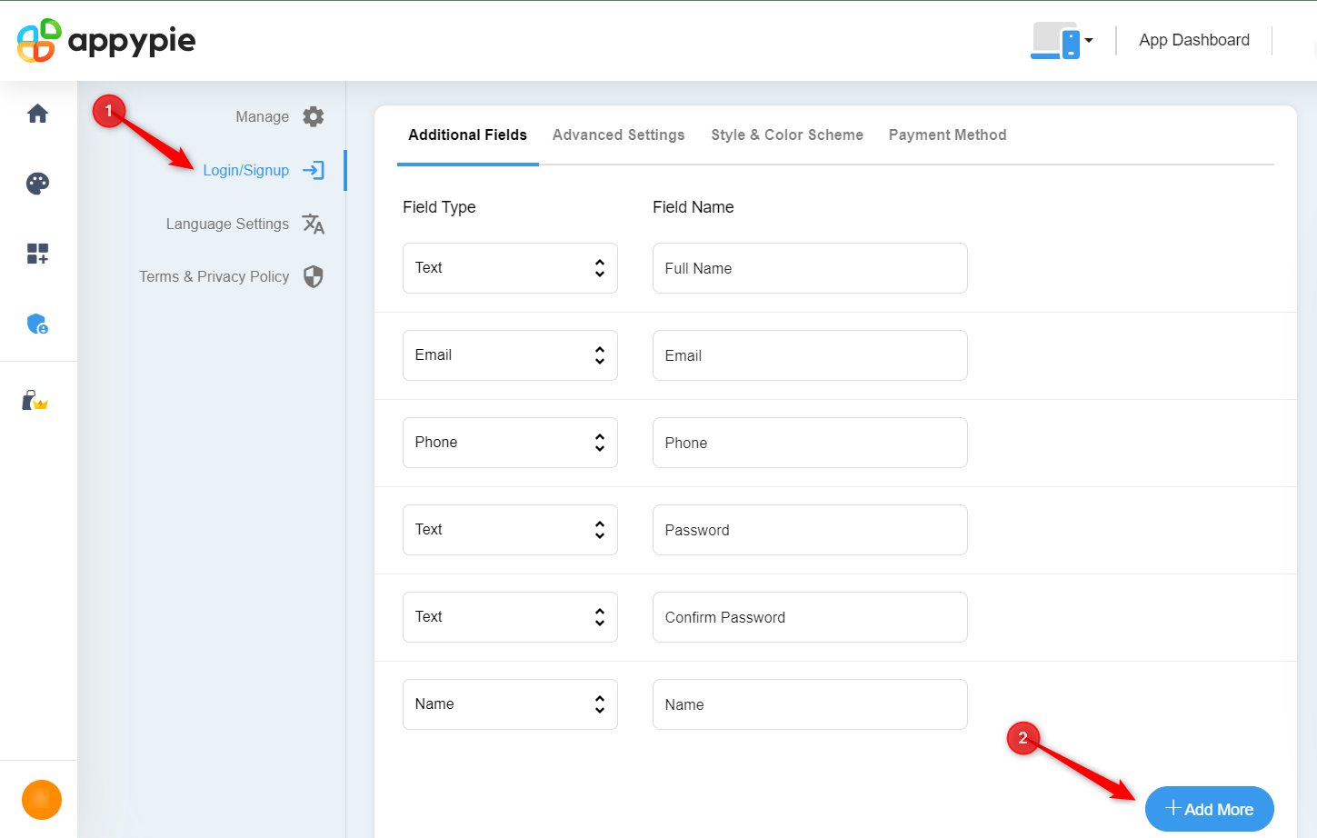This screenshot has height=838, width=1317.
Task: Click the Manage settings gear icon
Action: pyautogui.click(x=313, y=116)
